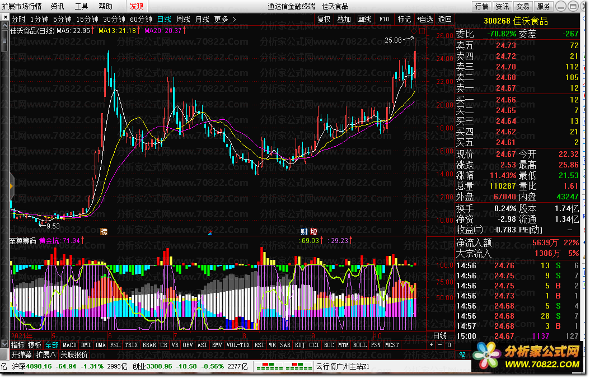Click the scroll-up arrow on left scrollbar
Viewport: 590px width, 378px height.
point(5,26)
